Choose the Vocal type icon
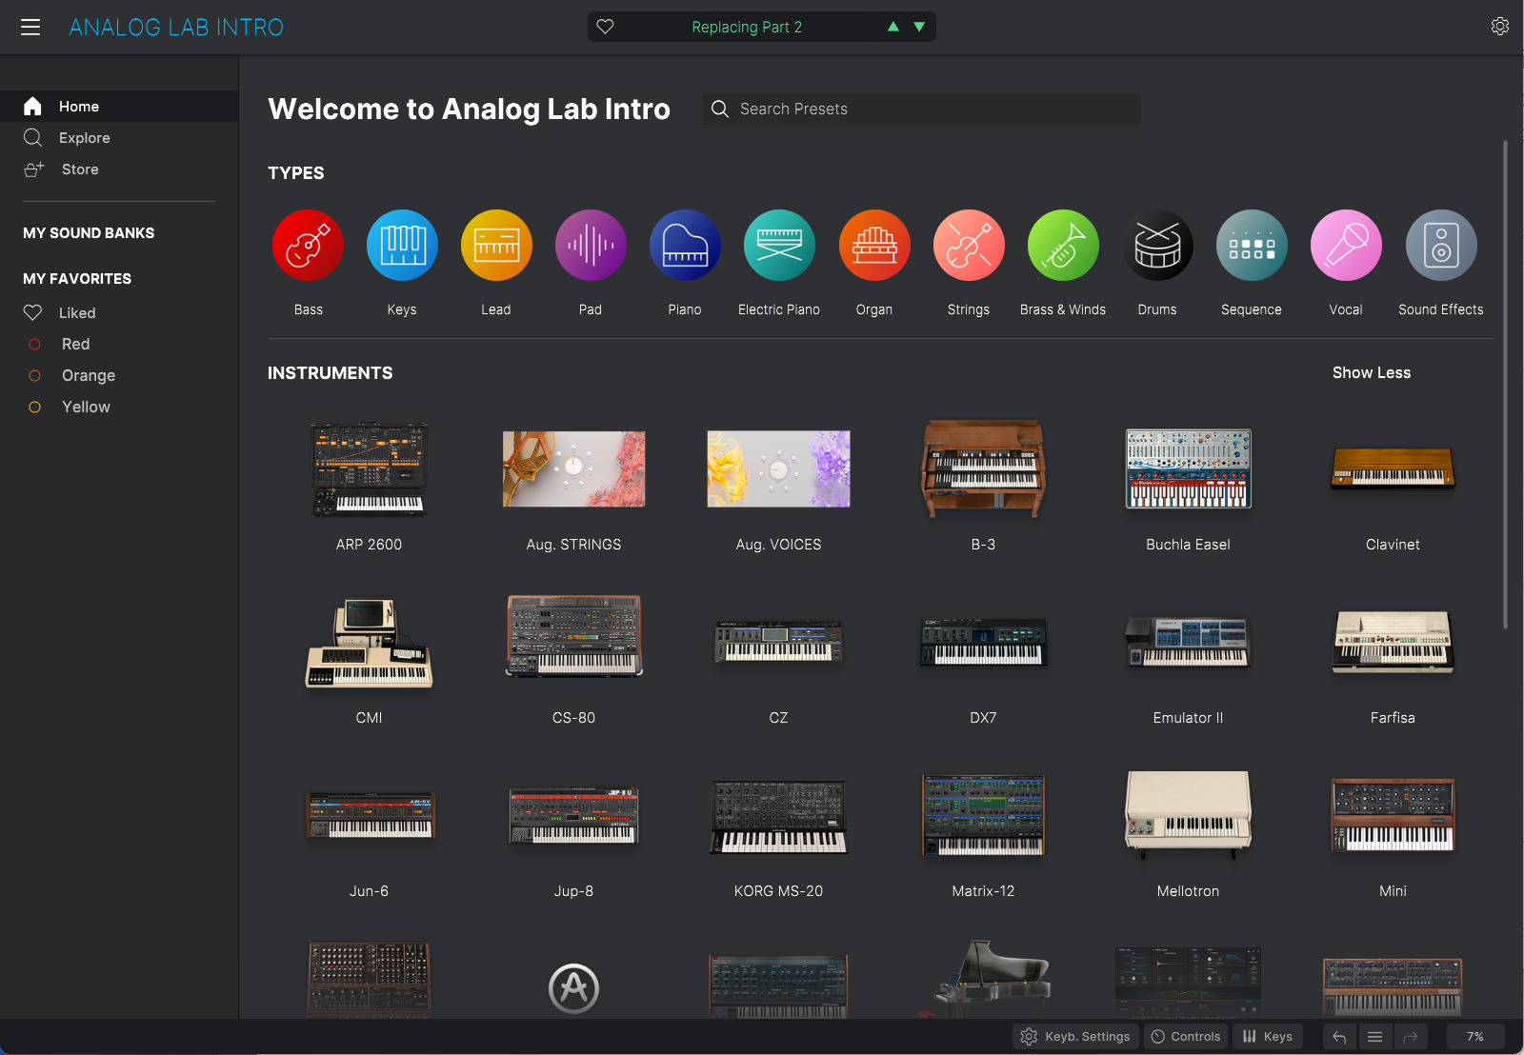The image size is (1524, 1055). [1346, 246]
